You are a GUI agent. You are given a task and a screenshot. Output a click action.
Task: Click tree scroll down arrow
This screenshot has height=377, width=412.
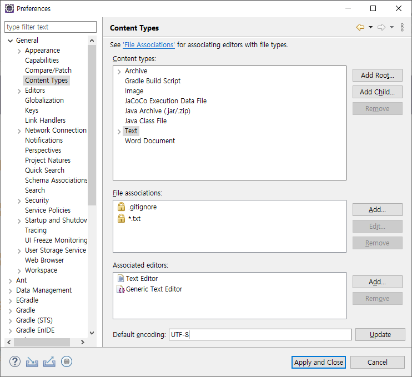click(92, 333)
